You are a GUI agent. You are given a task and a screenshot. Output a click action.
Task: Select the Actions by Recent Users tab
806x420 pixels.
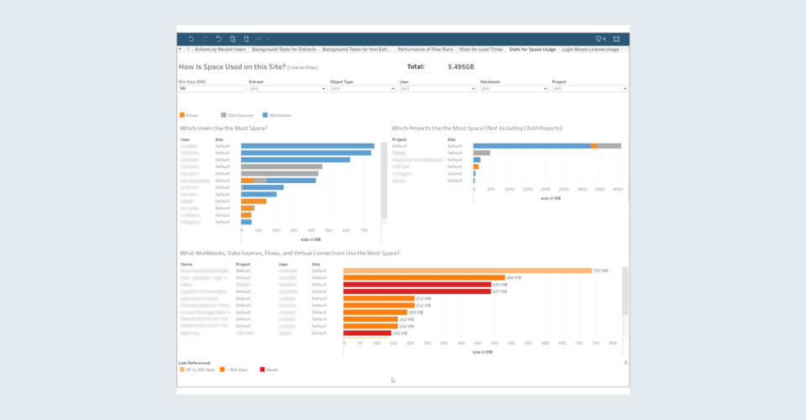pyautogui.click(x=220, y=50)
